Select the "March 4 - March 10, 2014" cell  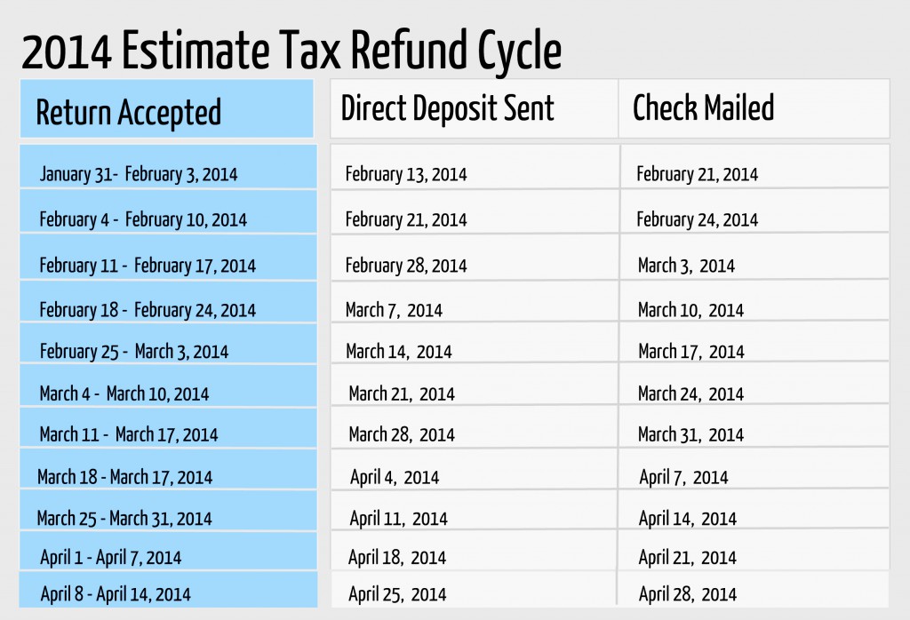pyautogui.click(x=124, y=393)
